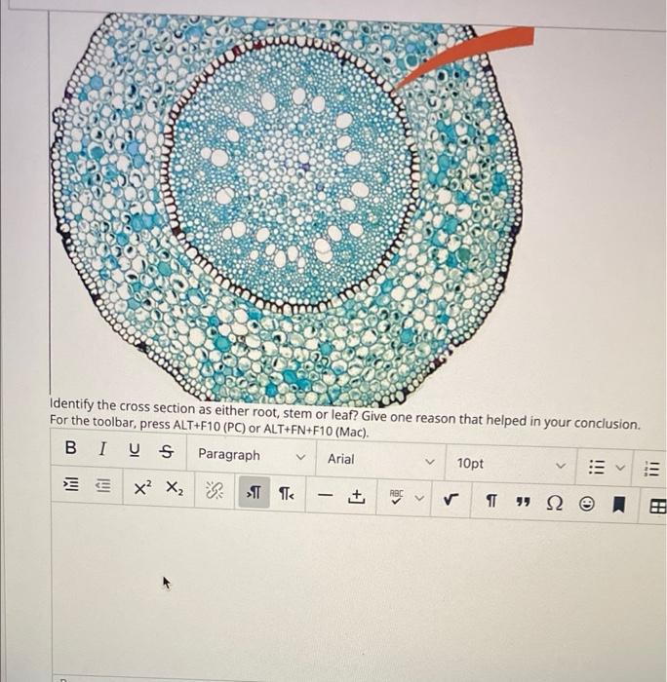The image size is (667, 682).
Task: Insert a table
Action: 657,507
